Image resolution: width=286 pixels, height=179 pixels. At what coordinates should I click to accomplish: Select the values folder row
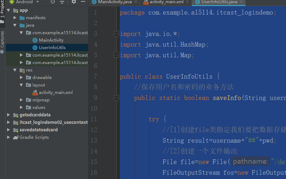[47, 107]
